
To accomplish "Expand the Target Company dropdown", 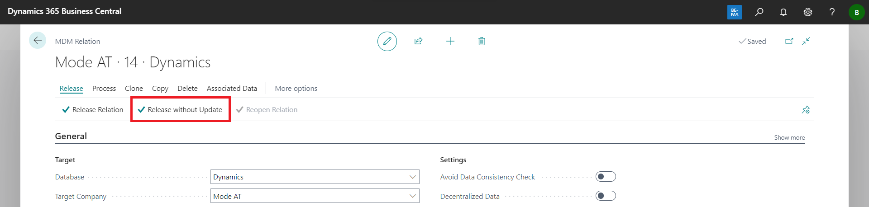I will pyautogui.click(x=413, y=196).
